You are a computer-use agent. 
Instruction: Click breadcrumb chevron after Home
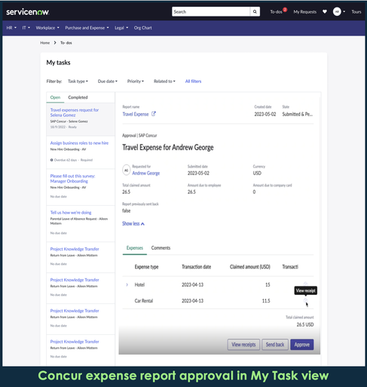tap(55, 43)
